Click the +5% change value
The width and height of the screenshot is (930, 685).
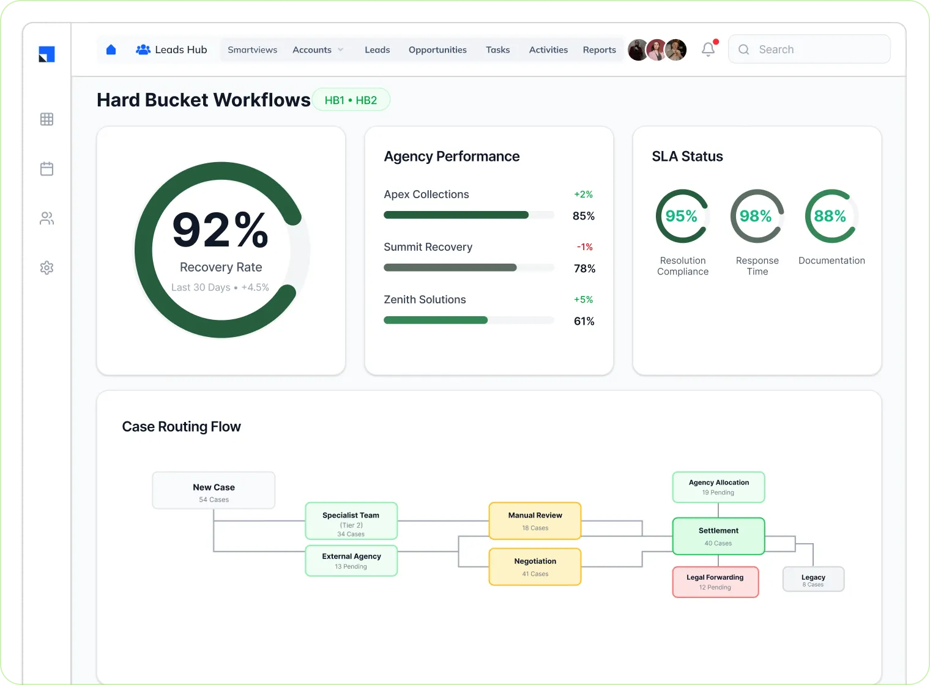[x=583, y=300]
